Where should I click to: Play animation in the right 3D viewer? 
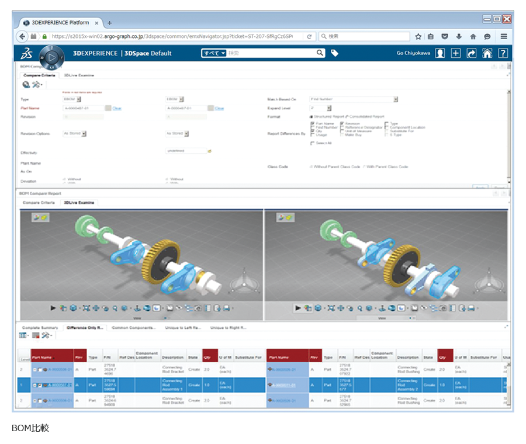pos(298,308)
